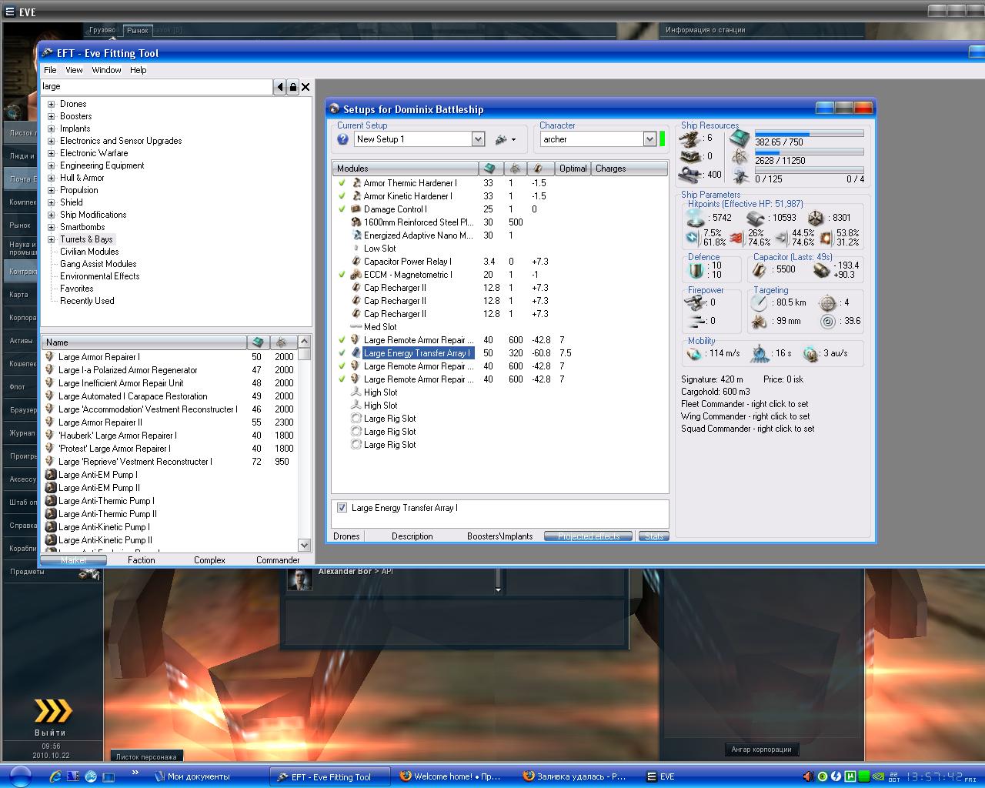Click the search input field containing 'large'
The height and width of the screenshot is (788, 985).
(156, 87)
